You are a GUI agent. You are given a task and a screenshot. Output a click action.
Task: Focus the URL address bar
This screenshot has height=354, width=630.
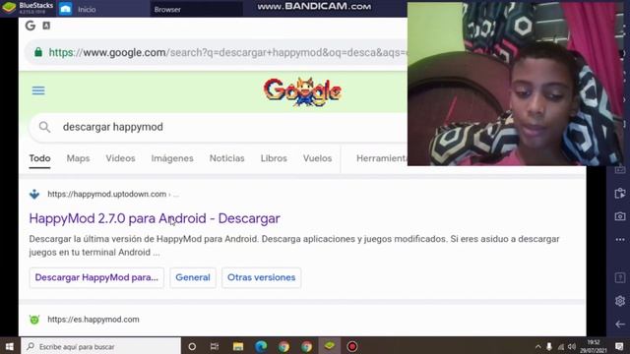point(217,52)
